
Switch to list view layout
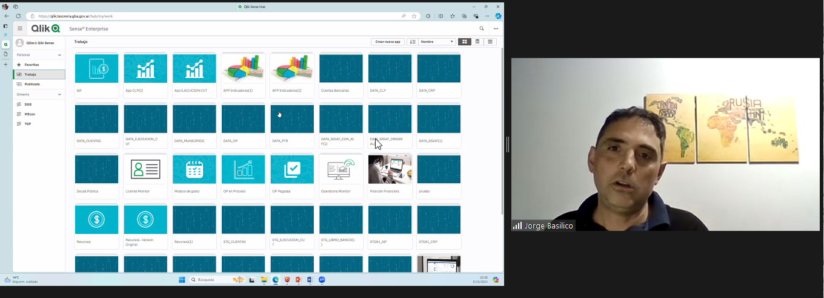[490, 42]
